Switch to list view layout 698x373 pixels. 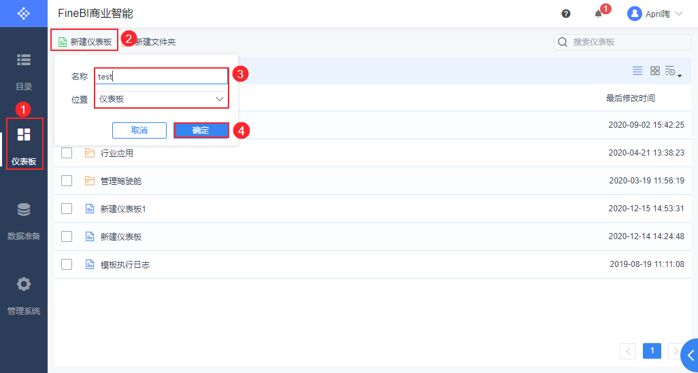coord(637,71)
